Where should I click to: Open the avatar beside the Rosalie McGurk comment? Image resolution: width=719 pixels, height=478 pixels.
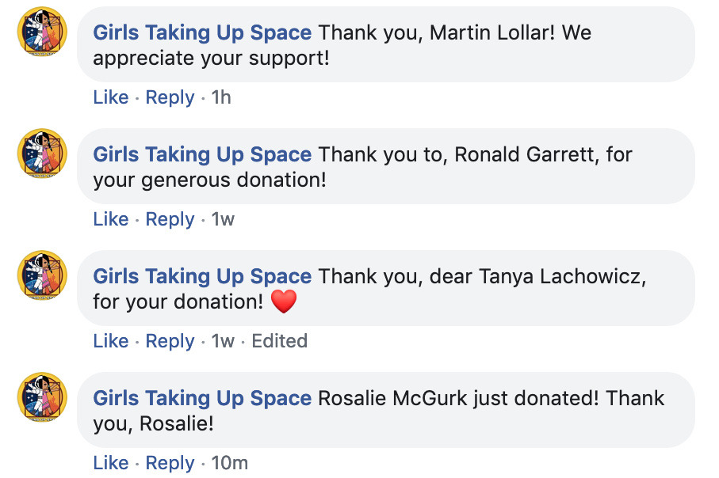tap(42, 396)
